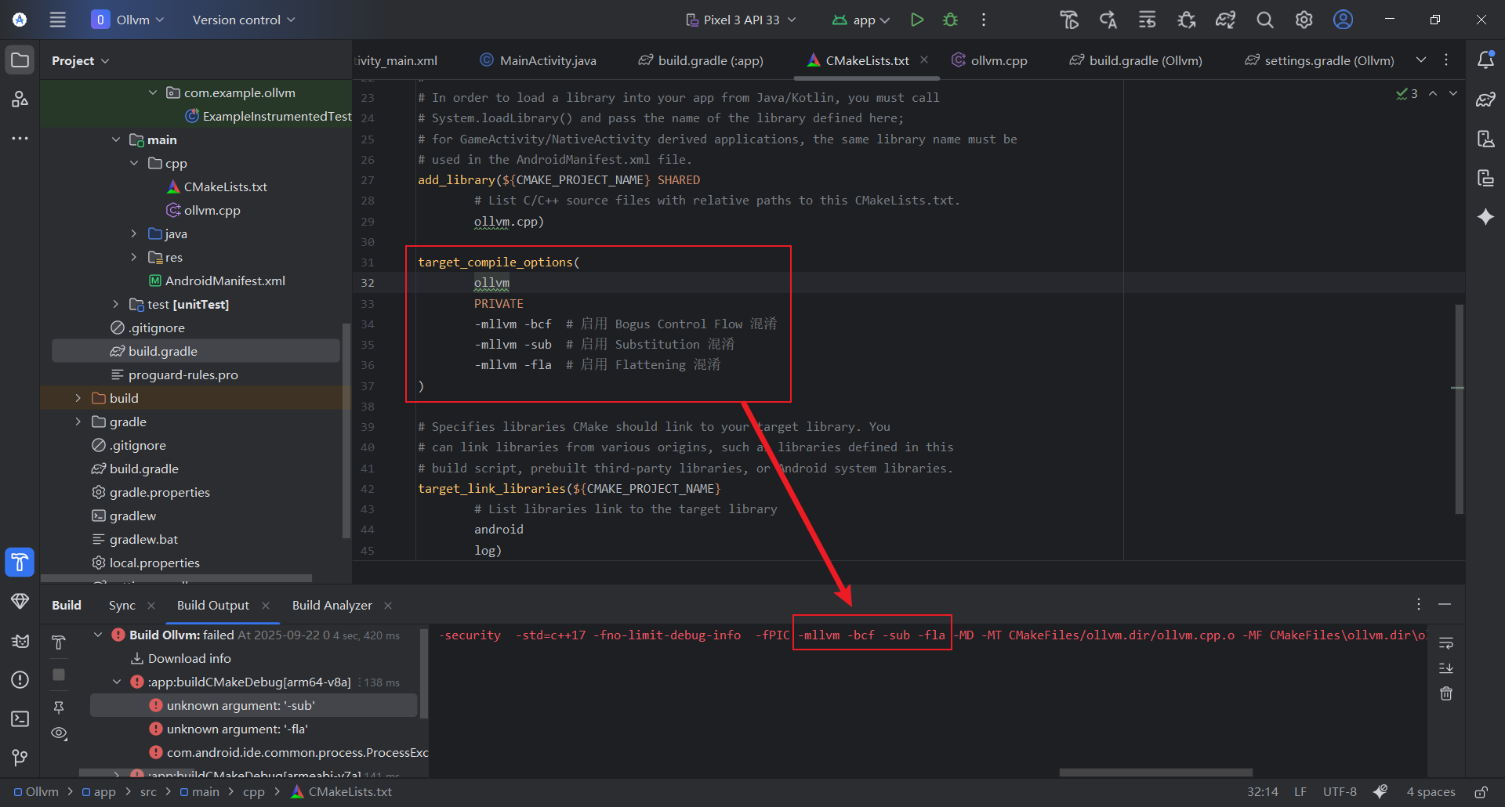Run the app with the green play button
The width and height of the screenshot is (1505, 807).
pos(916,20)
